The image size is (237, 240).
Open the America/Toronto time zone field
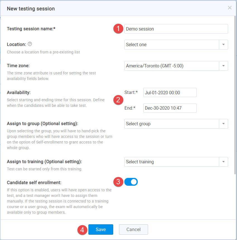point(171,66)
